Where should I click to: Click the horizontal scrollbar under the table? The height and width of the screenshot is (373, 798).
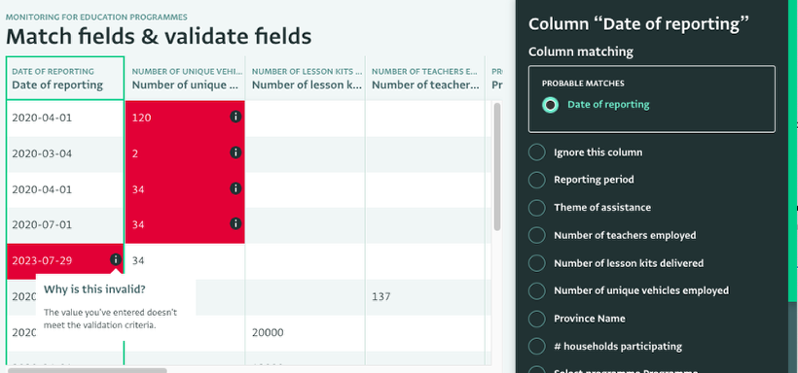coord(87,370)
